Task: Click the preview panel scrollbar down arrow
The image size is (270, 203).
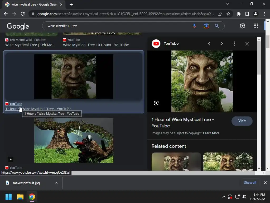Action: pyautogui.click(x=259, y=168)
